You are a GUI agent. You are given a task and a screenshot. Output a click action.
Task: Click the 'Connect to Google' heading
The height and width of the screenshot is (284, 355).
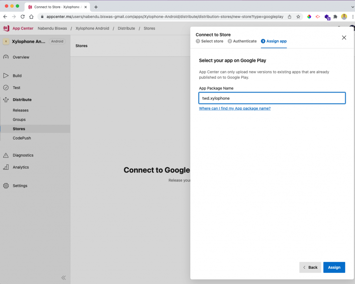157,170
